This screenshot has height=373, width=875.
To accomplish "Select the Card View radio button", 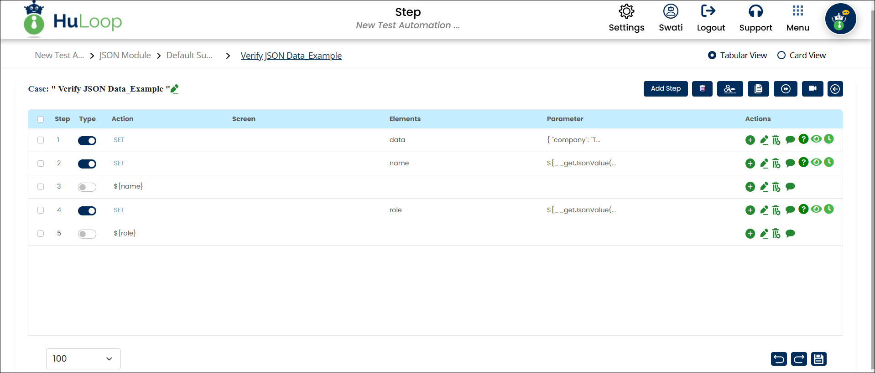I will click(781, 55).
